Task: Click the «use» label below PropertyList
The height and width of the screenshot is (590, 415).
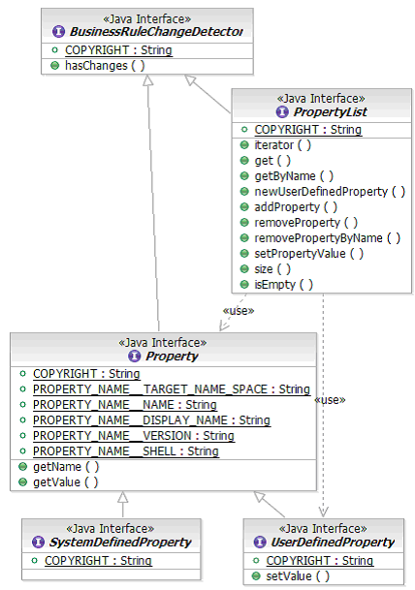Action: pyautogui.click(x=239, y=310)
